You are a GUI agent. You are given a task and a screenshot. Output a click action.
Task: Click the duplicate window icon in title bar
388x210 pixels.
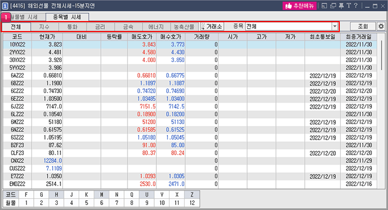pos(333,6)
